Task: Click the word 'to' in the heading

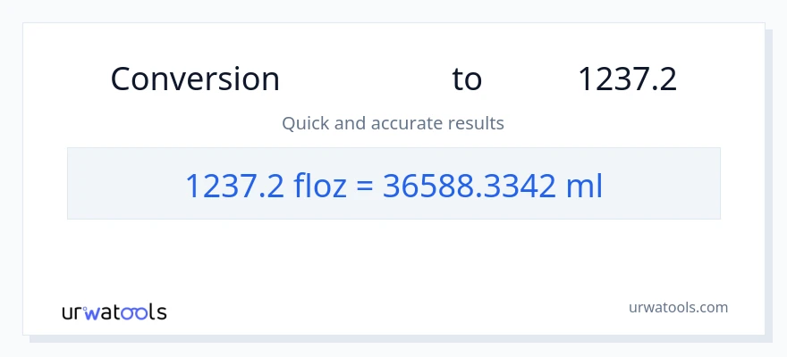Action: click(467, 79)
